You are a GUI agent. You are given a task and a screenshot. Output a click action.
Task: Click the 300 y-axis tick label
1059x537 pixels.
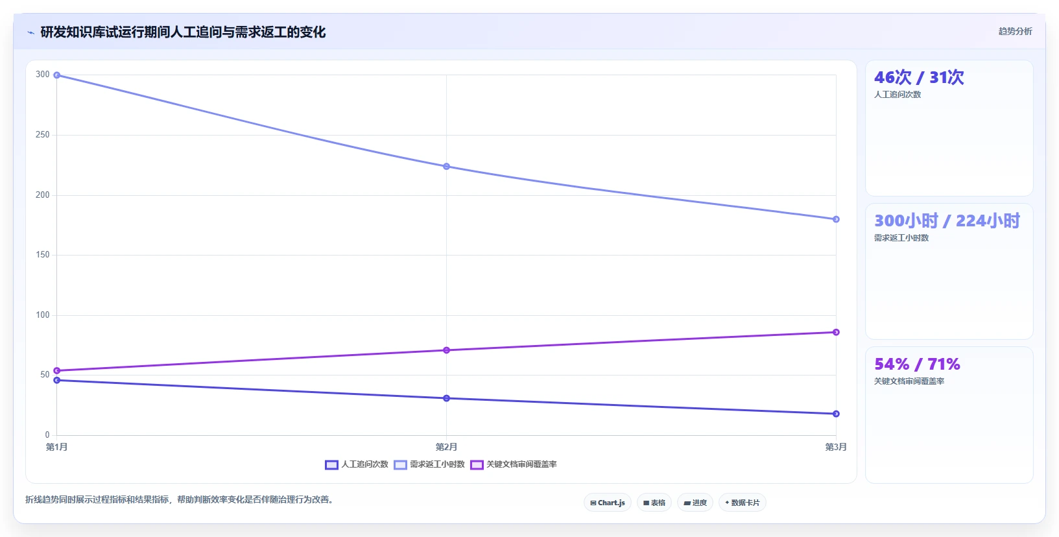coord(43,75)
